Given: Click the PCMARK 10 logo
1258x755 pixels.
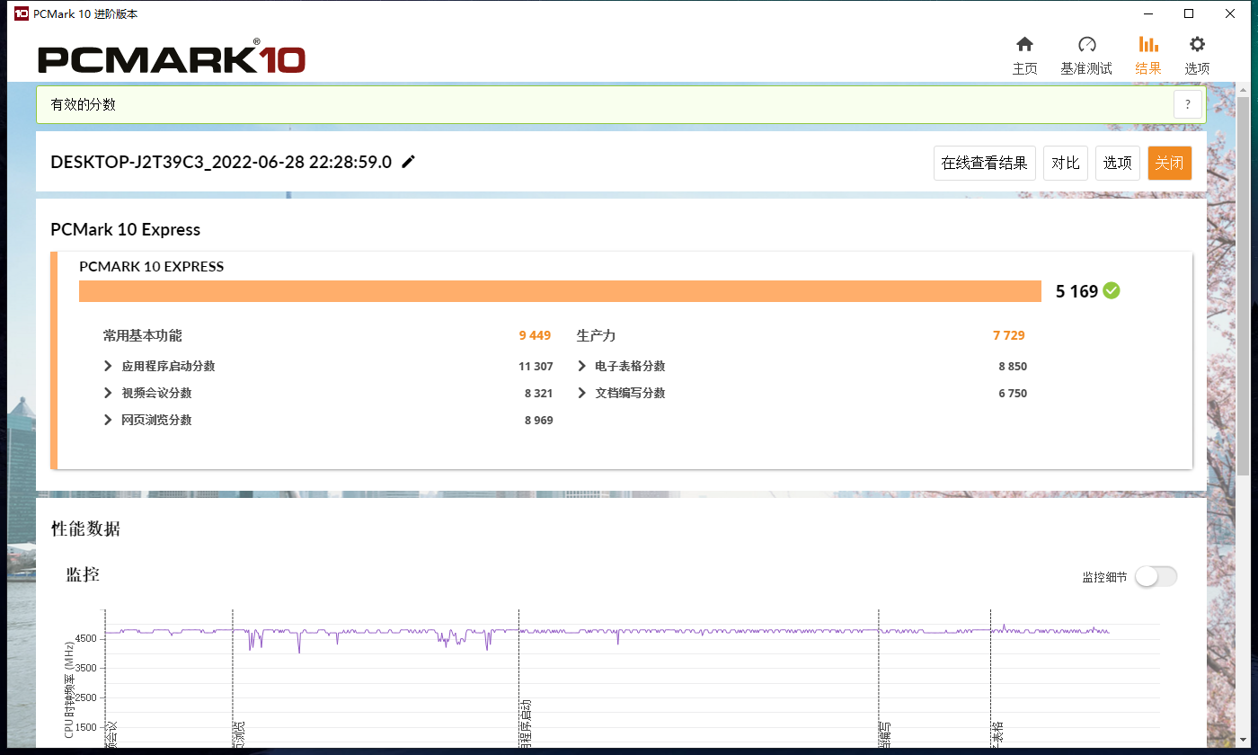Looking at the screenshot, I should coord(172,58).
